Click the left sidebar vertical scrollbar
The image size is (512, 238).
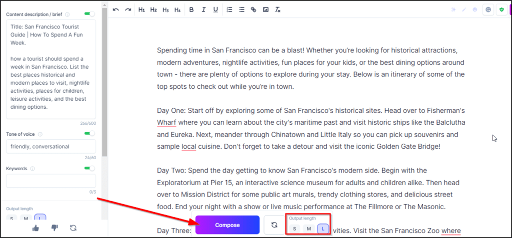point(104,81)
